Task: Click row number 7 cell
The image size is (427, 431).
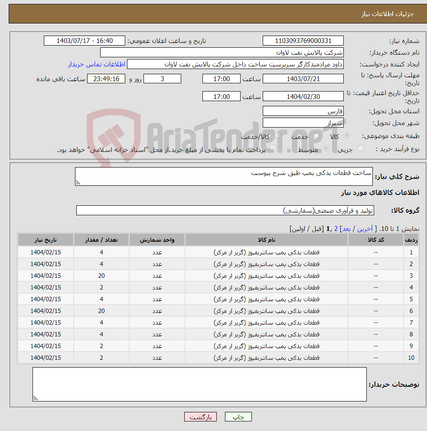Action: tap(411, 322)
